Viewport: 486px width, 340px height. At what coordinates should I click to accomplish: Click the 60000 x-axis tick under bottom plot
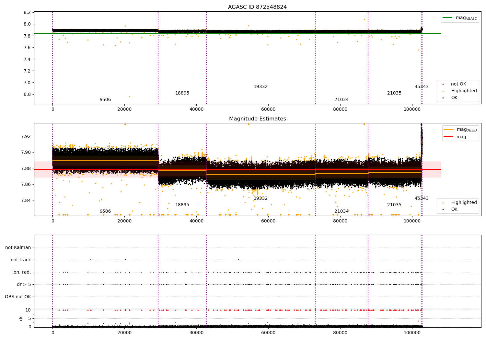point(268,333)
